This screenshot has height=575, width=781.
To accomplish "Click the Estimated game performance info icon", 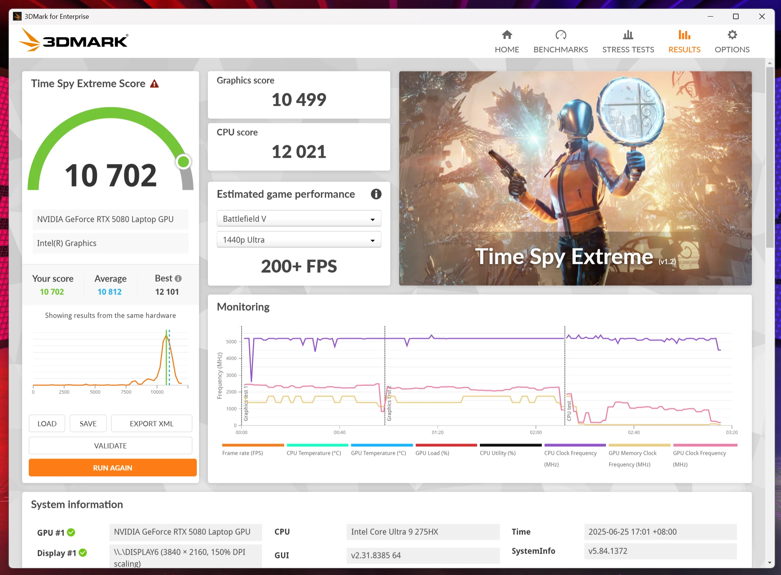I will (376, 194).
